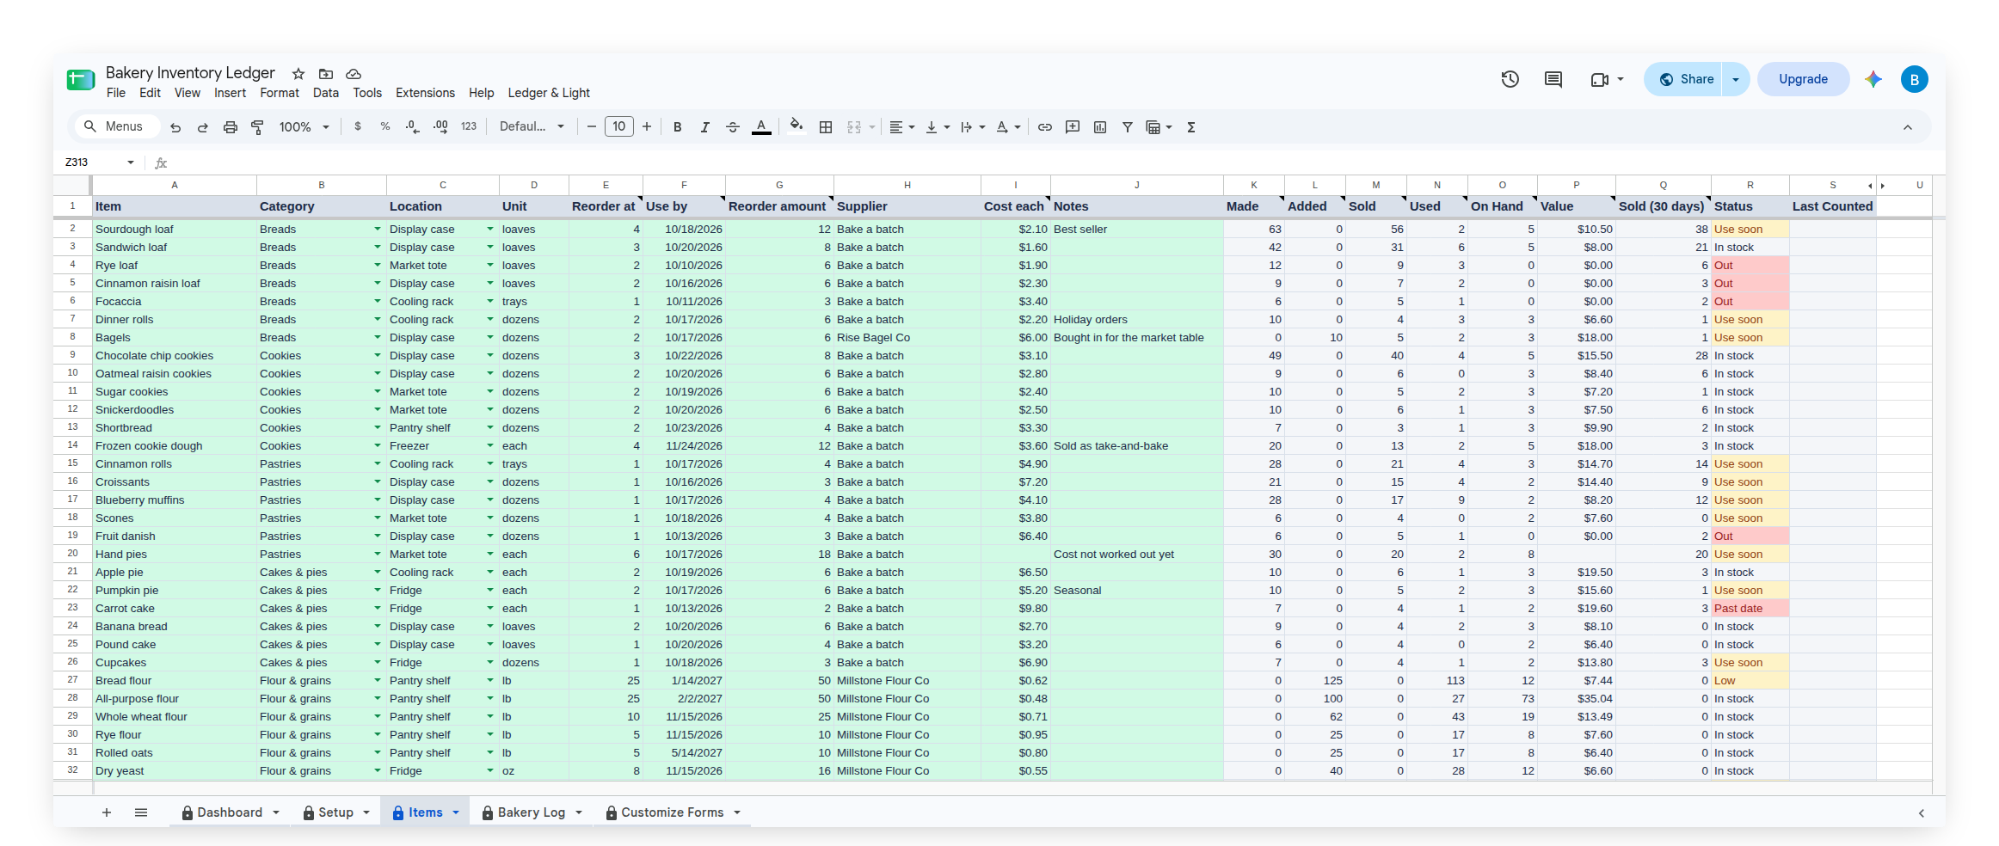
Task: Apply bold formatting
Action: click(678, 127)
